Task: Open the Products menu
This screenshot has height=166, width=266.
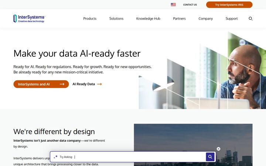Action: pyautogui.click(x=90, y=18)
